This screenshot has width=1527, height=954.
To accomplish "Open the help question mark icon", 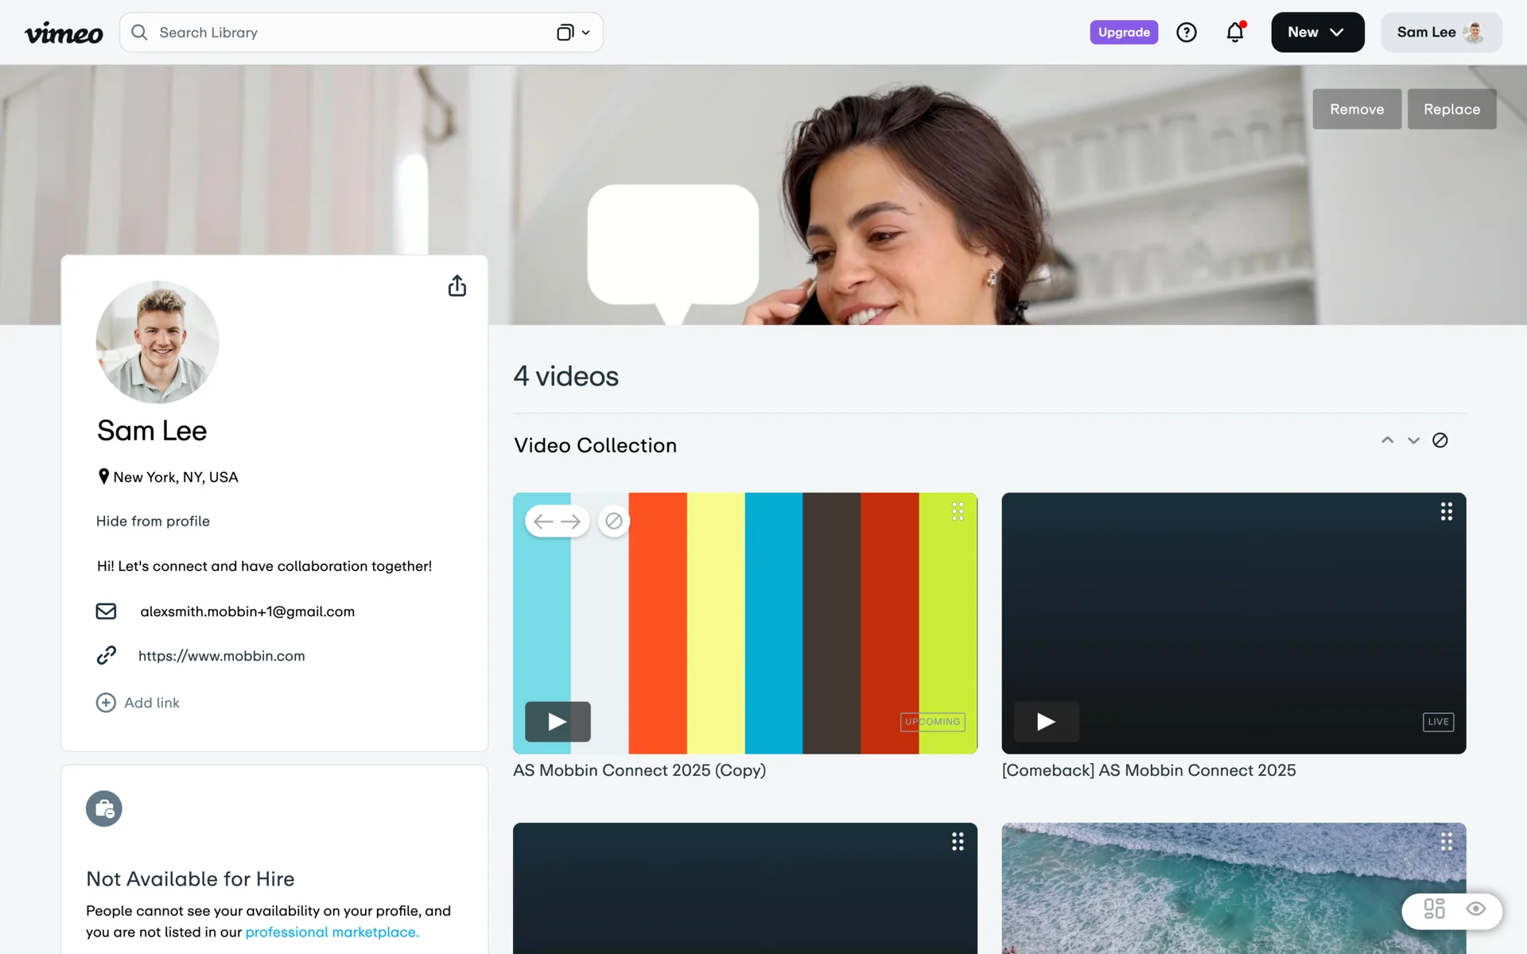I will coord(1186,33).
